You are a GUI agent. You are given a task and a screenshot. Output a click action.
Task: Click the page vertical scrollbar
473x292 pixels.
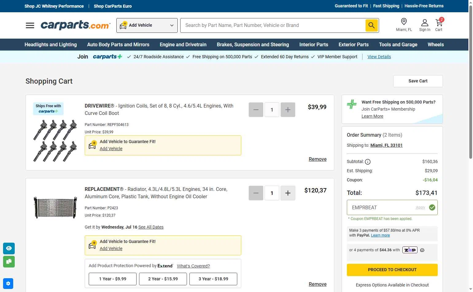(x=471, y=83)
